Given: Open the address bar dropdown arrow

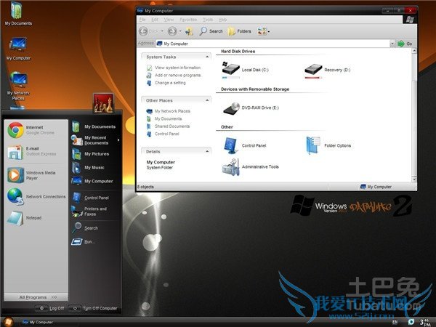Looking at the screenshot, I should [x=392, y=44].
